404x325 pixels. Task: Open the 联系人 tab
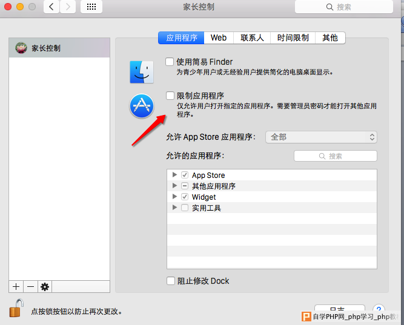pyautogui.click(x=252, y=38)
